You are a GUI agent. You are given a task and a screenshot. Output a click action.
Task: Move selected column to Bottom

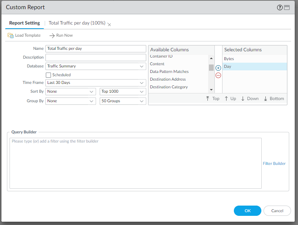(273, 99)
